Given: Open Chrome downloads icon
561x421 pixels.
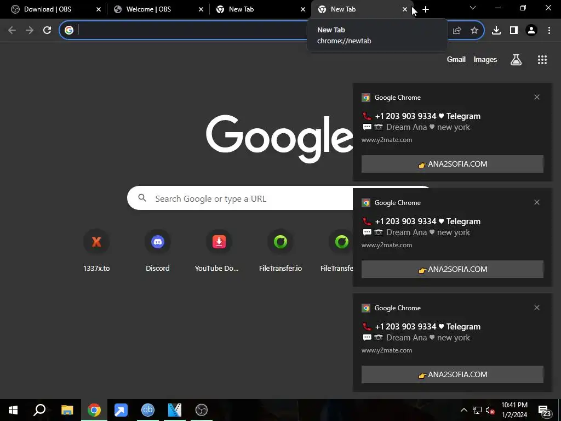Looking at the screenshot, I should [x=496, y=31].
